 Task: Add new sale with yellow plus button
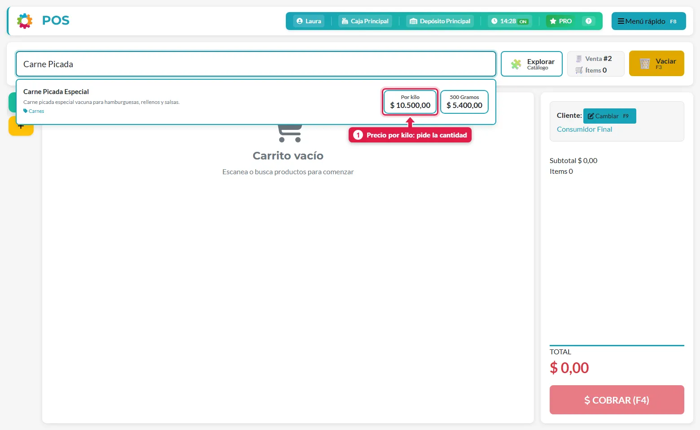pos(21,126)
